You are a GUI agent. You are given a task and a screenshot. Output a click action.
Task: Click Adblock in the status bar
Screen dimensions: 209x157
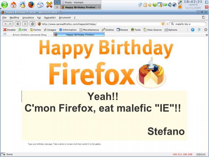(x=201, y=154)
